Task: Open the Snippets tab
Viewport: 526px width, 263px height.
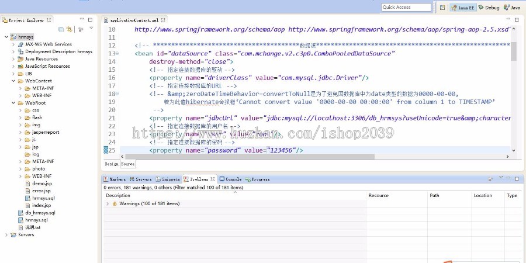Action: pos(168,179)
